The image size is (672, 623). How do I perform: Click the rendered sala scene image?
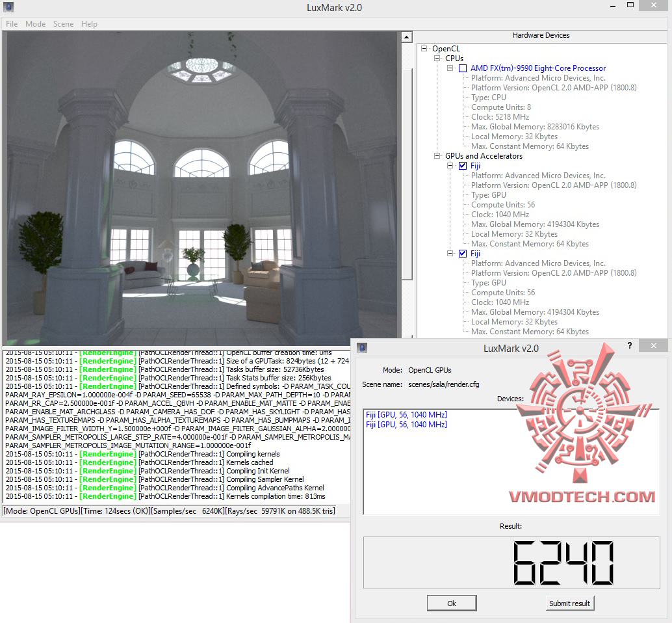tap(202, 189)
